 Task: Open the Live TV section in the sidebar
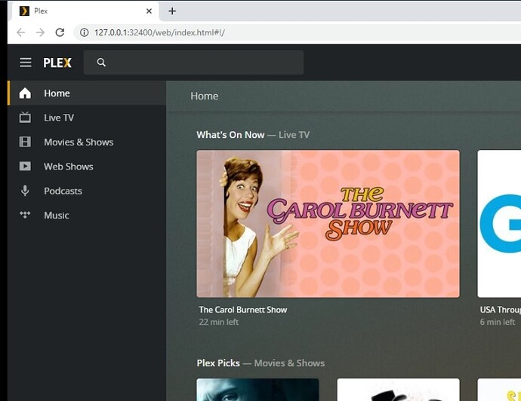click(87, 118)
